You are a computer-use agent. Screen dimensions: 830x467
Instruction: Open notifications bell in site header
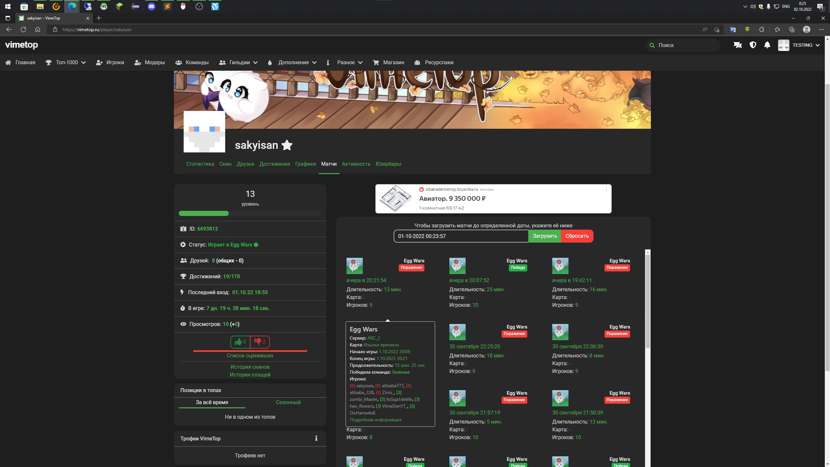(767, 45)
